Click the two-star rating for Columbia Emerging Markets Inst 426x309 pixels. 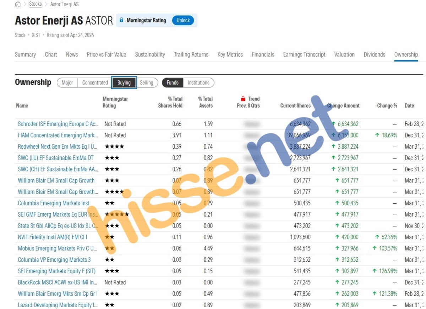tap(109, 203)
